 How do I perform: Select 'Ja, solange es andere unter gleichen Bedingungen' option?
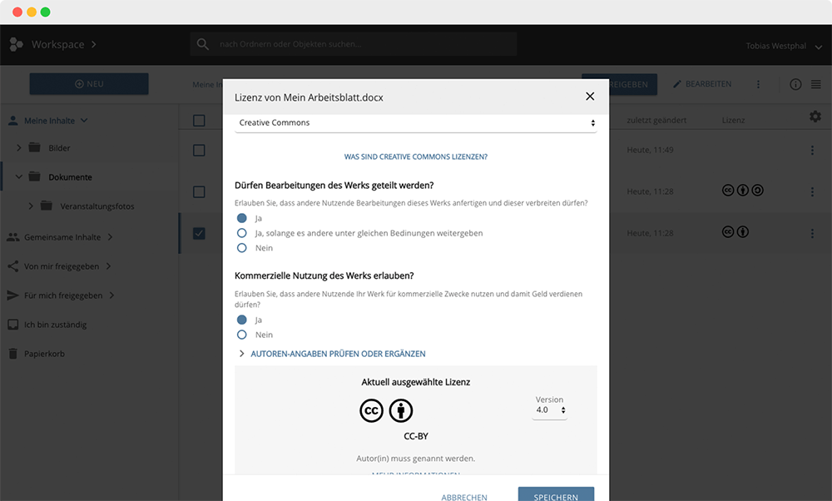[242, 233]
